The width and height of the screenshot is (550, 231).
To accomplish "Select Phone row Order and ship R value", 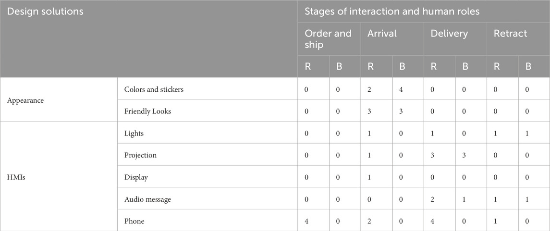I will pos(307,221).
